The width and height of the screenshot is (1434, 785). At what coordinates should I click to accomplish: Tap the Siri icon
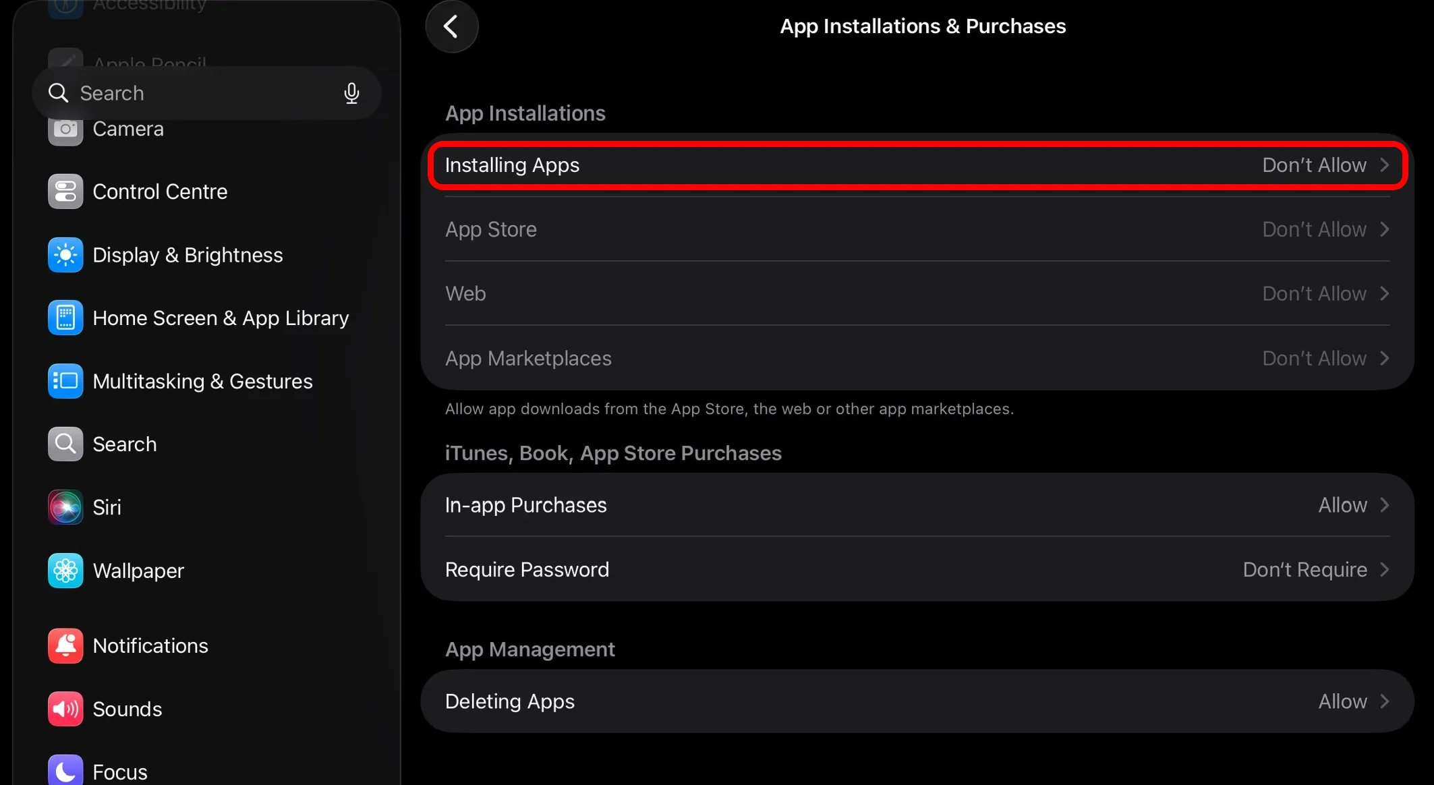[65, 507]
